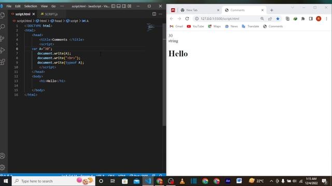Open the Explorer view in VS Code

(x=3, y=15)
